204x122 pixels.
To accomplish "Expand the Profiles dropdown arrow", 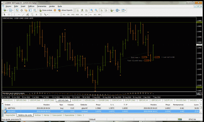I will tap(13, 10).
